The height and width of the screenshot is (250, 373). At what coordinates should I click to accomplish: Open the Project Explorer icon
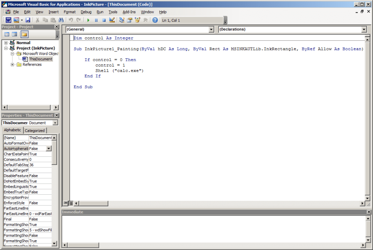[x=122, y=20]
